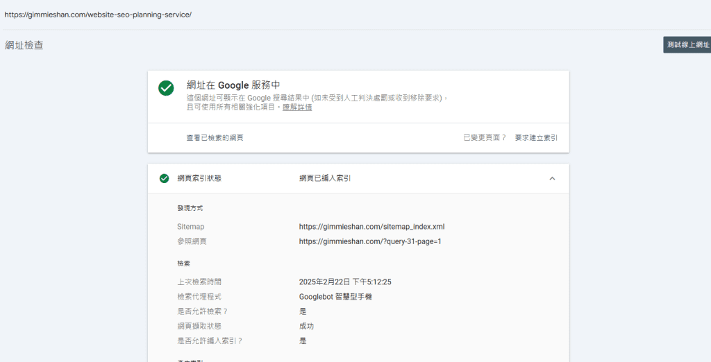711x362 pixels.
Task: Click the 成功 page fetch value
Action: (x=306, y=326)
